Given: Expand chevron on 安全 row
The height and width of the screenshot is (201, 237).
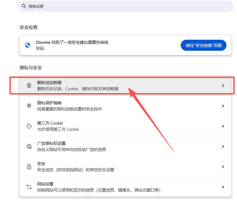Looking at the screenshot, I should [223, 167].
